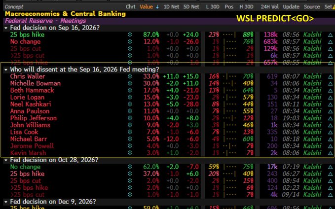
Task: Click alert triangle for Kevin Warsh row
Action: [x=330, y=153]
